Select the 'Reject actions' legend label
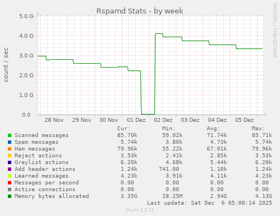Screen dimensions: 280x216 38,156
